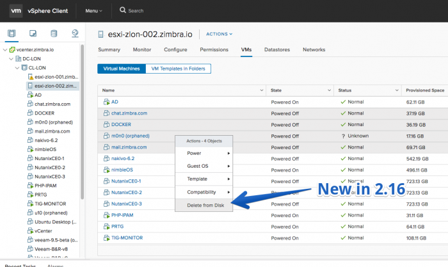The width and height of the screenshot is (448, 267).
Task: Collapse the vcenter.zimbra.io tree node
Action: (5, 50)
